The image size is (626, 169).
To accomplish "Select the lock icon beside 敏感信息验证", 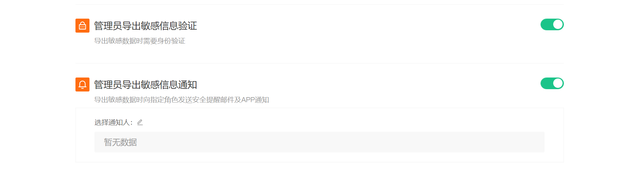I will click(82, 26).
